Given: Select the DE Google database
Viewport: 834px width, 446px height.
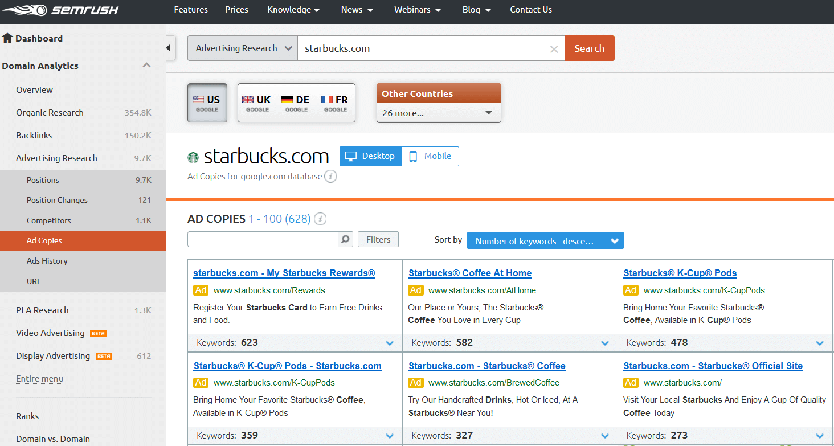Looking at the screenshot, I should click(x=296, y=103).
